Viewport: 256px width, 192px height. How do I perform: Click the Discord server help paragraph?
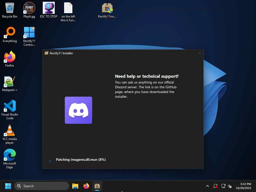tap(146, 89)
